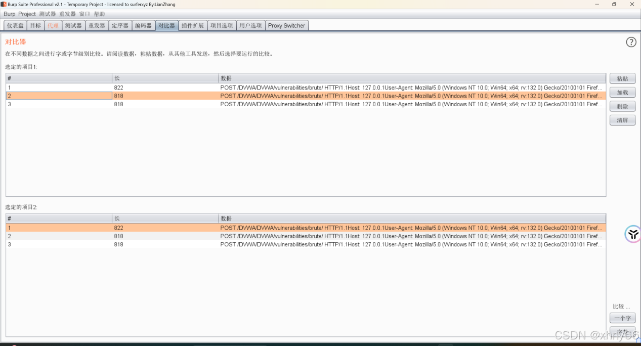Screen dimensions: 641x346
Task: Open the 帮助 menu
Action: coord(99,14)
